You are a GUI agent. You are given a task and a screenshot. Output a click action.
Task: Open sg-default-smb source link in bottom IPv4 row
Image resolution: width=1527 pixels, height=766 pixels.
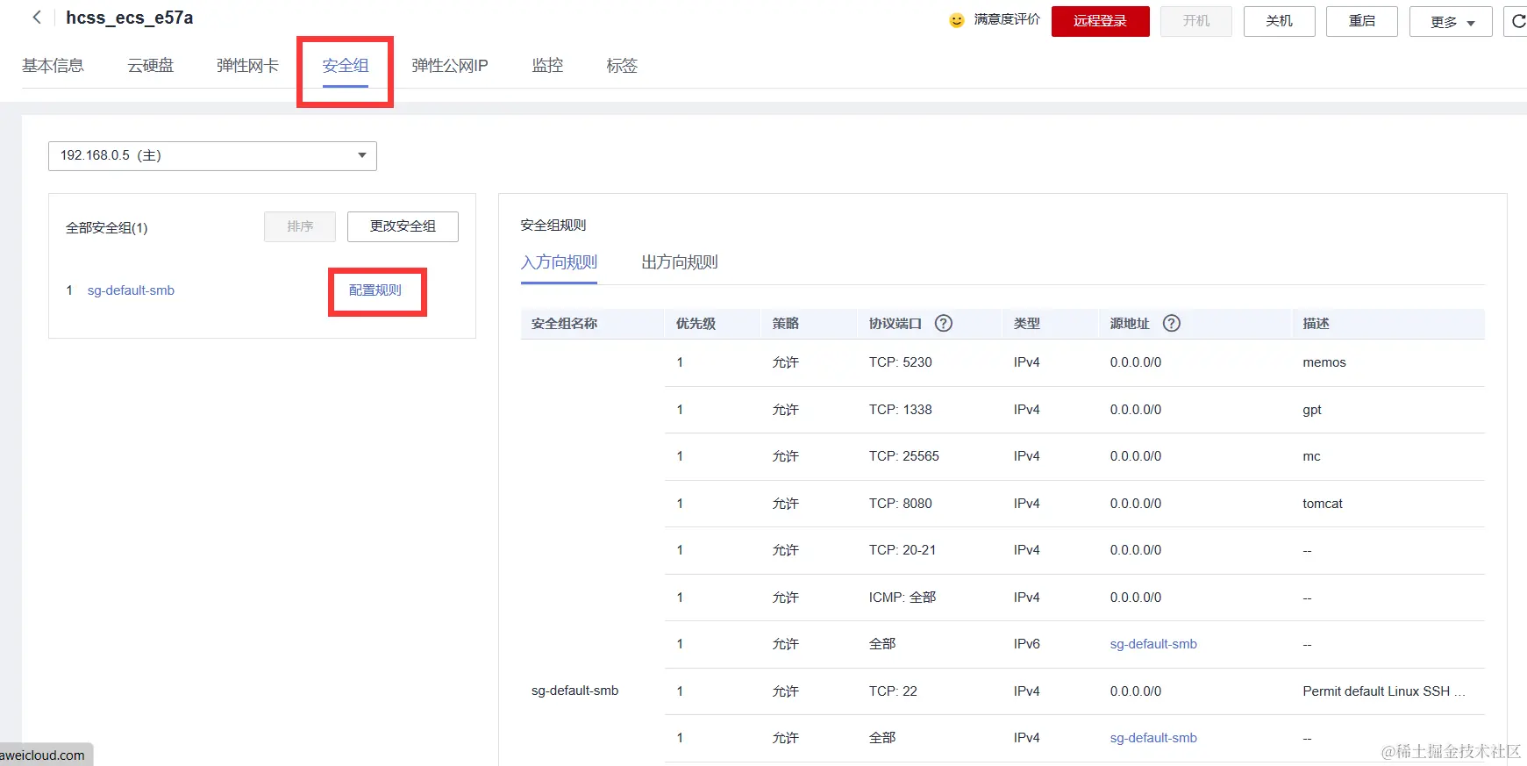pyautogui.click(x=1153, y=738)
